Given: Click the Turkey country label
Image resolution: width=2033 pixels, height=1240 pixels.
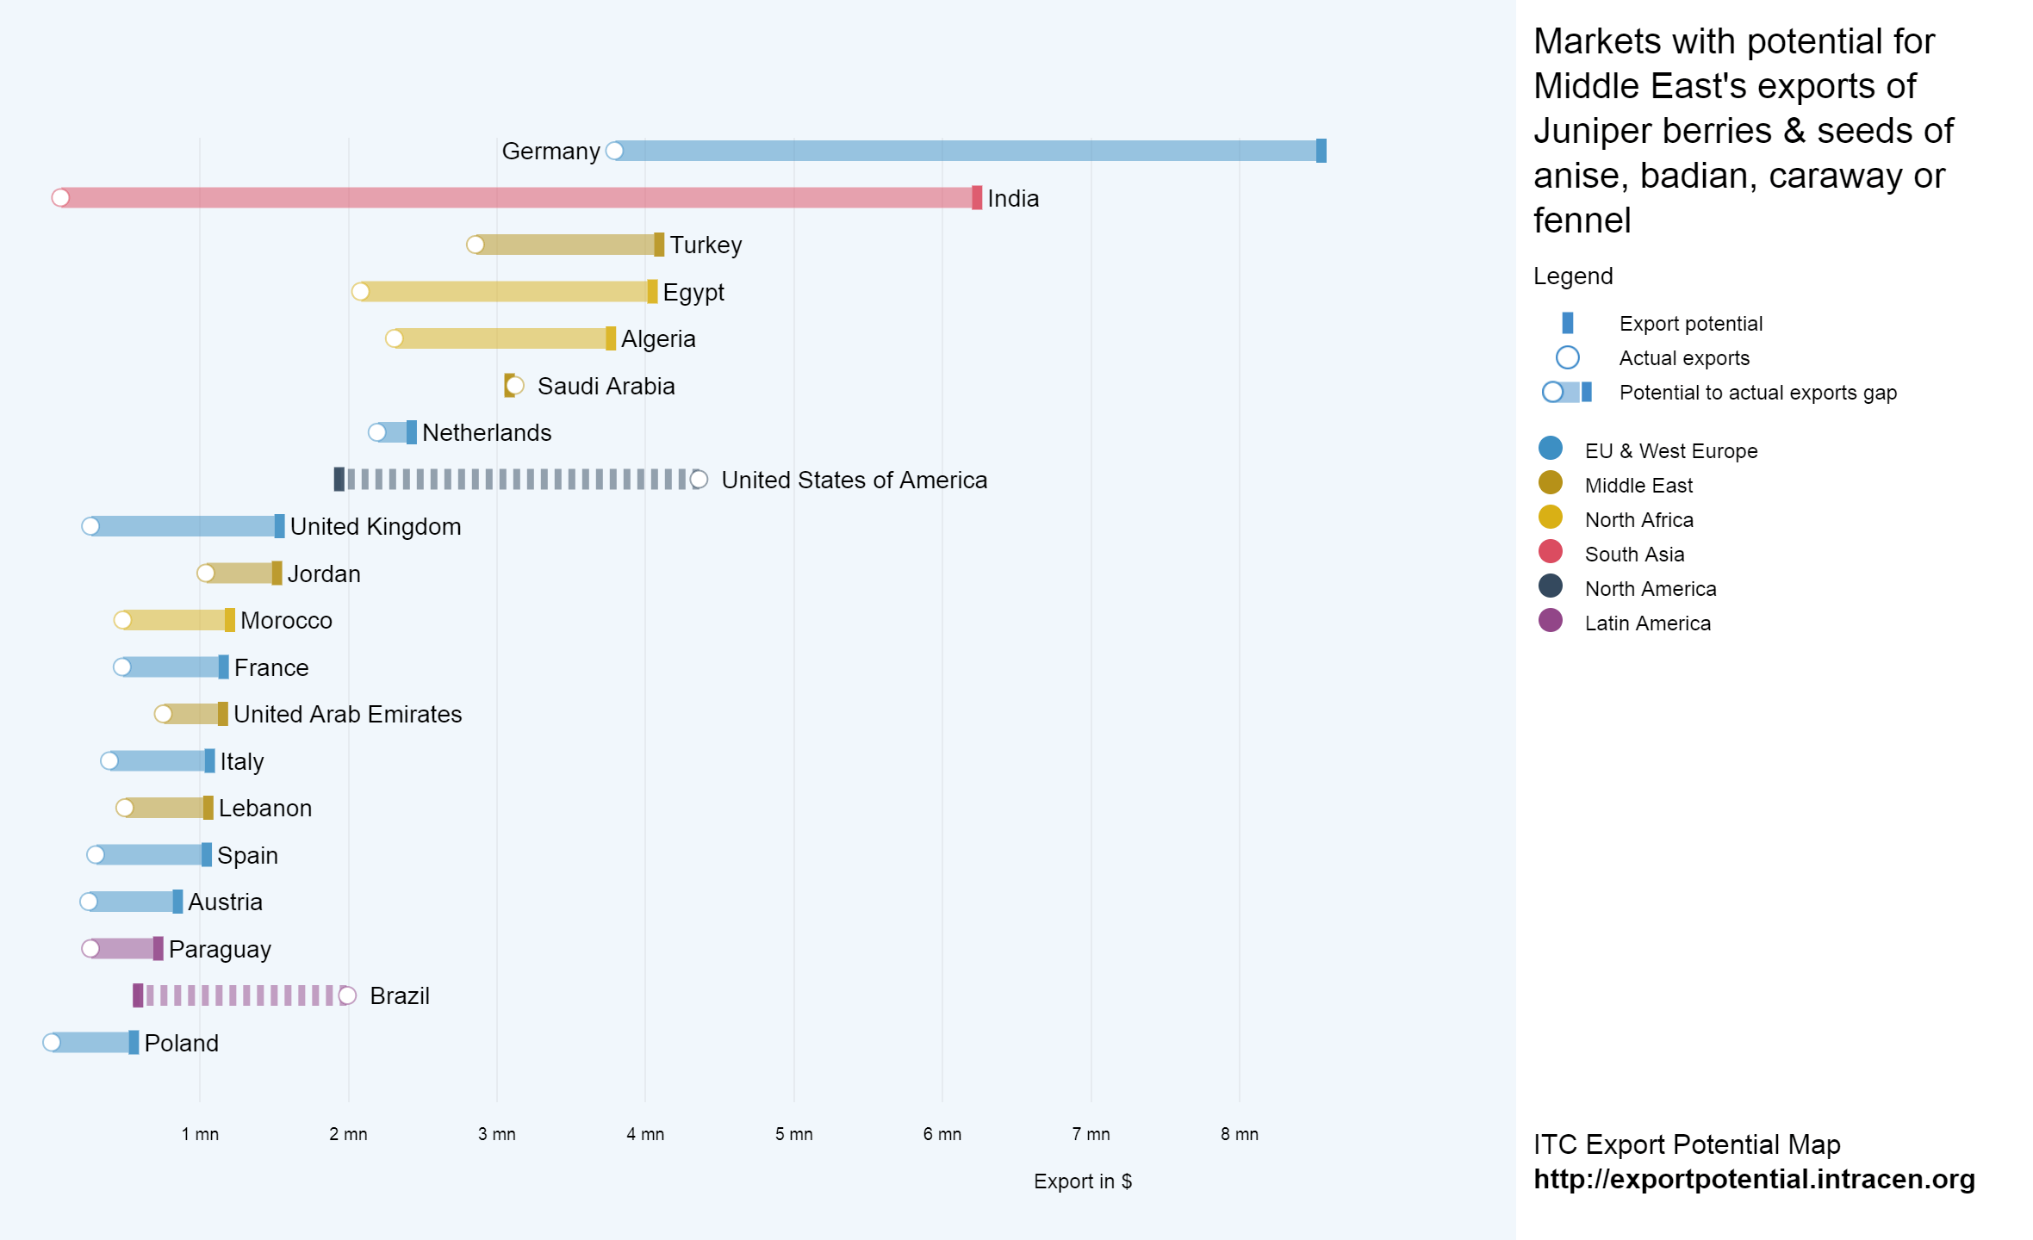Looking at the screenshot, I should tap(706, 245).
